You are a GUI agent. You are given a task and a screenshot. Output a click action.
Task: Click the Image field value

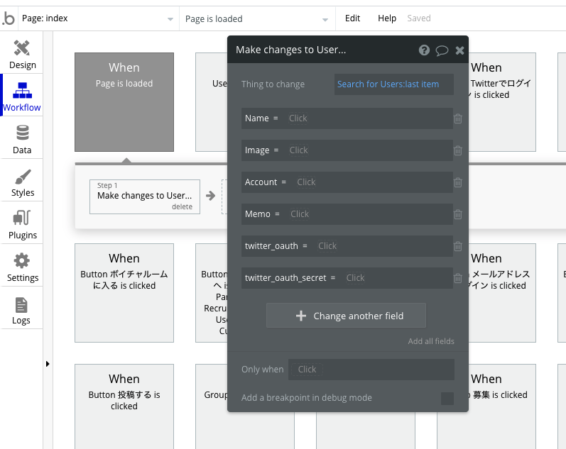[x=298, y=150]
